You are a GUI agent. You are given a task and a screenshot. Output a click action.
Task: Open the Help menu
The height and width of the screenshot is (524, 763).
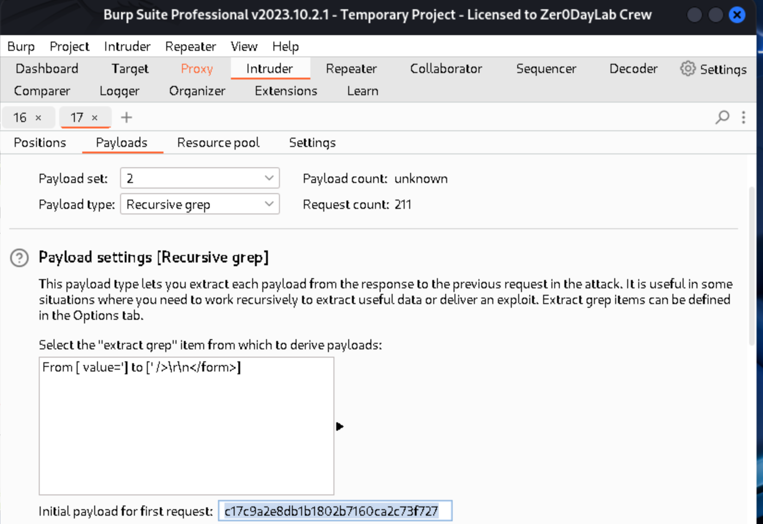[285, 47]
